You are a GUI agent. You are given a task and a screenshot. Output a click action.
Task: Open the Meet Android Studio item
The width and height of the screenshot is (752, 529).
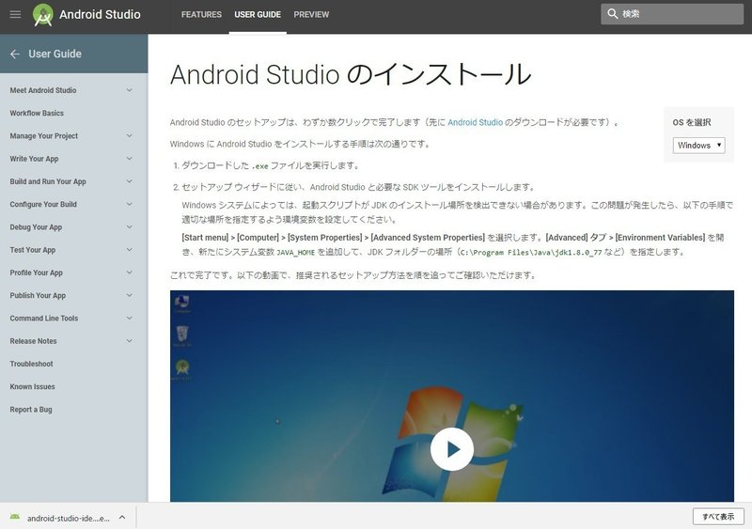coord(43,90)
